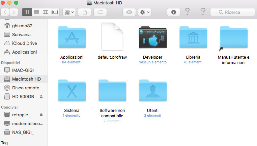Select NAS_GIGI_ in the sidebar
Screen dimensions: 257x146
pyautogui.click(x=24, y=132)
